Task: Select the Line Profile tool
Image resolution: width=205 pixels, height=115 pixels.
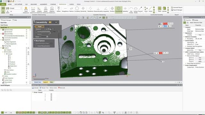Action: (131, 10)
